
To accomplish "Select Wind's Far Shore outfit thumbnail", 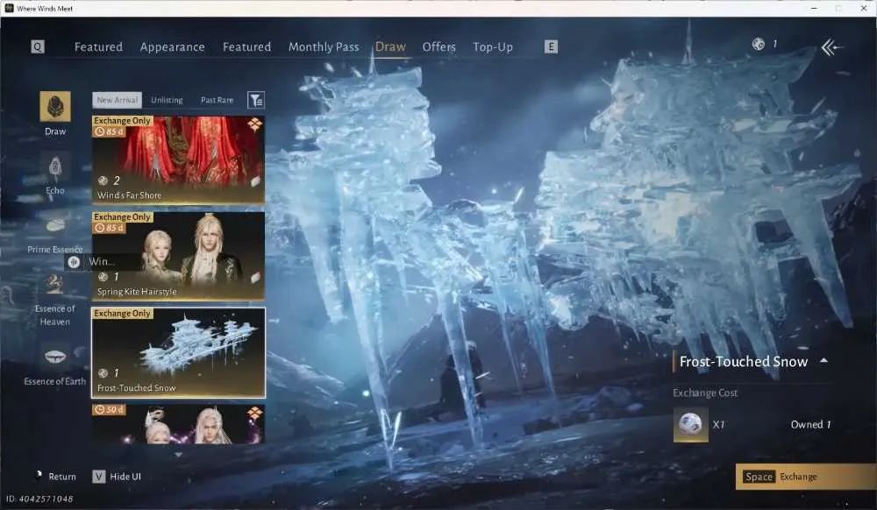I will [178, 159].
